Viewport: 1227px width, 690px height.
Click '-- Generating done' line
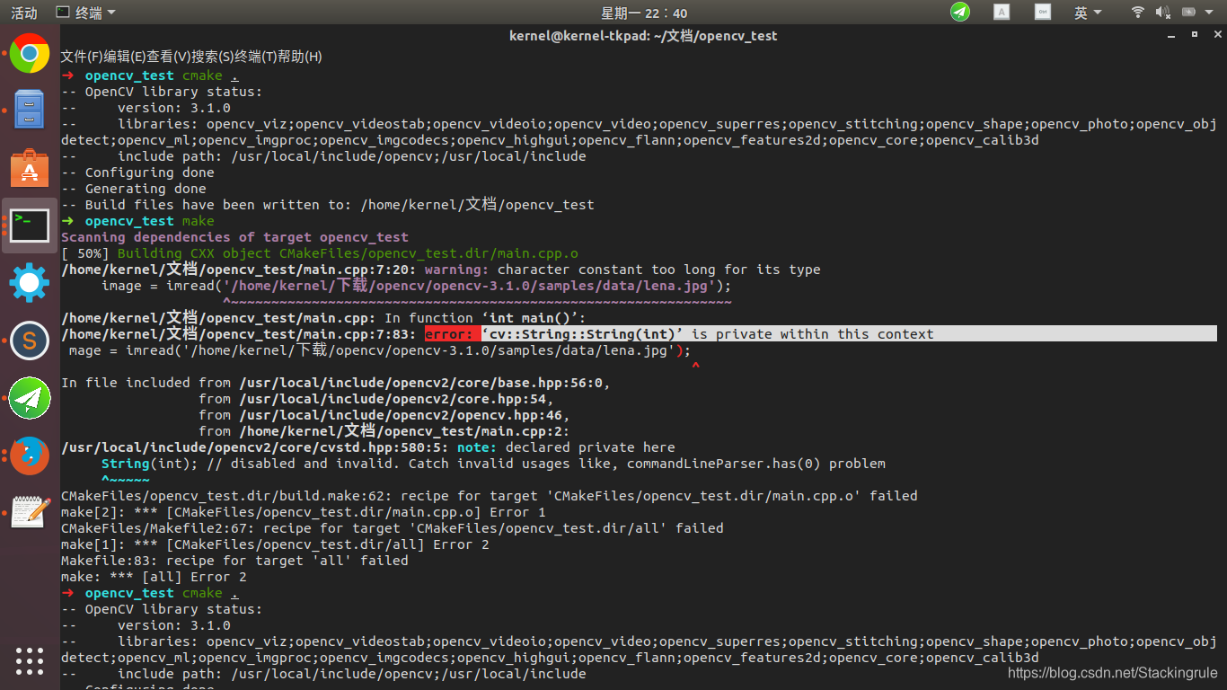134,189
